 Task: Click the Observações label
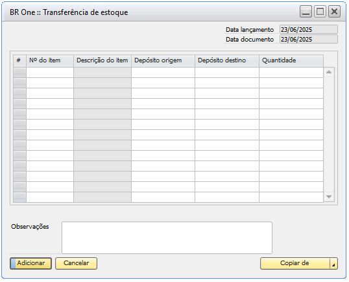[x=30, y=227]
